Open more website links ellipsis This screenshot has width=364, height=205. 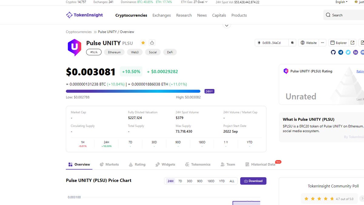(322, 43)
